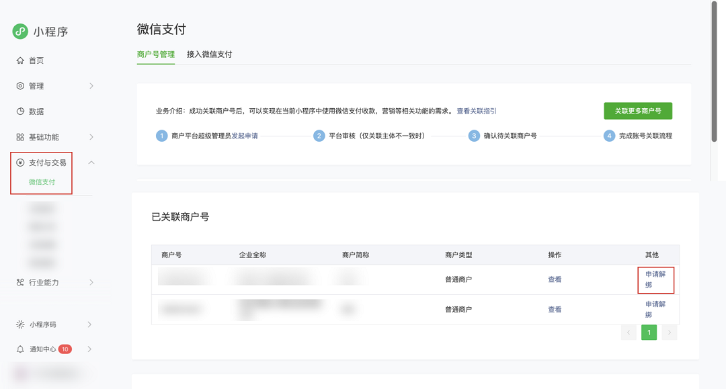Click 查看 in the second merchant row
Viewport: 726px width, 389px height.
point(555,310)
